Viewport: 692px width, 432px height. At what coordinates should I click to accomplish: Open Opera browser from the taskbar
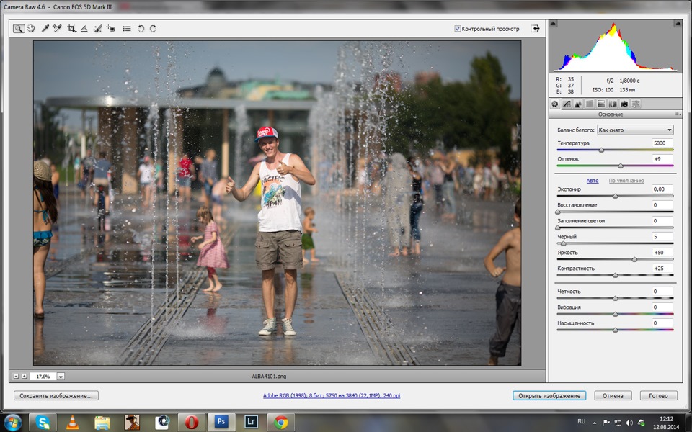192,423
